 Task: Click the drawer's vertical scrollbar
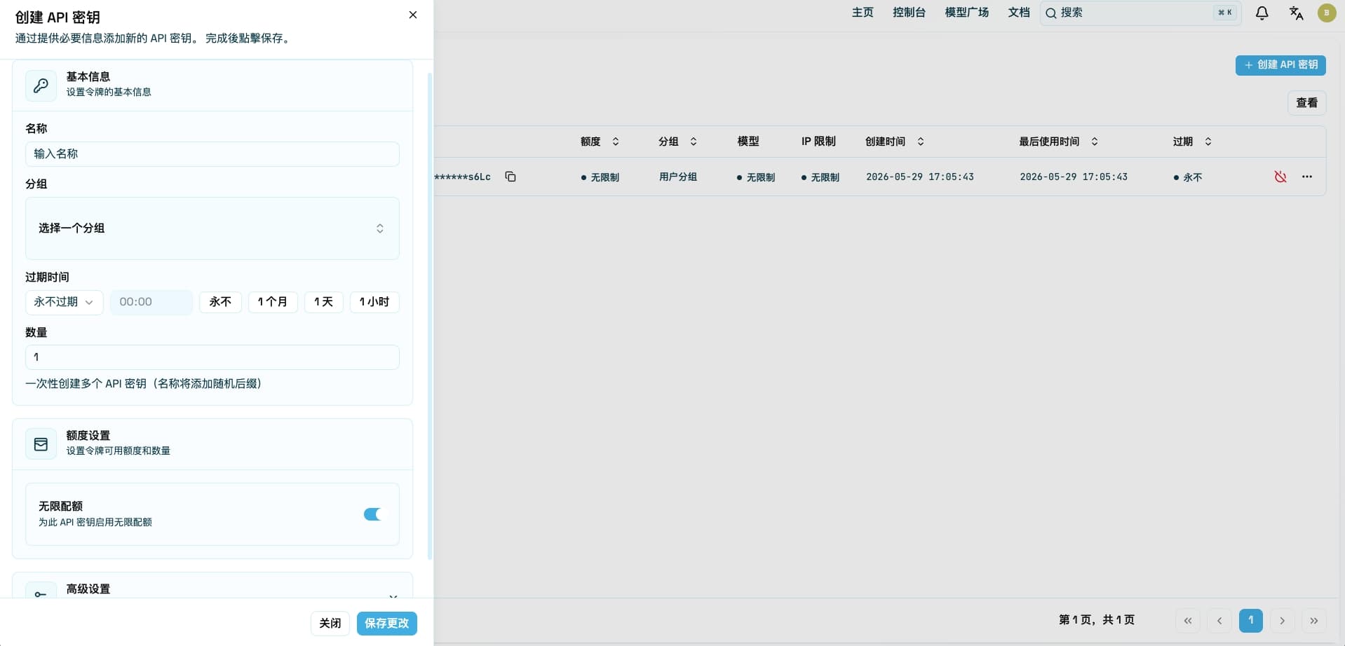pyautogui.click(x=430, y=315)
